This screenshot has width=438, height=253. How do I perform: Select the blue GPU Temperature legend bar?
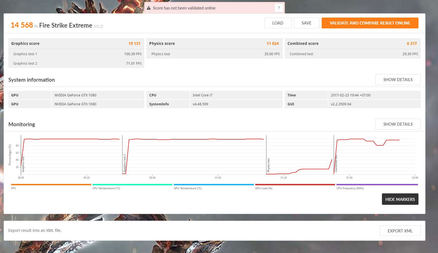[214, 185]
